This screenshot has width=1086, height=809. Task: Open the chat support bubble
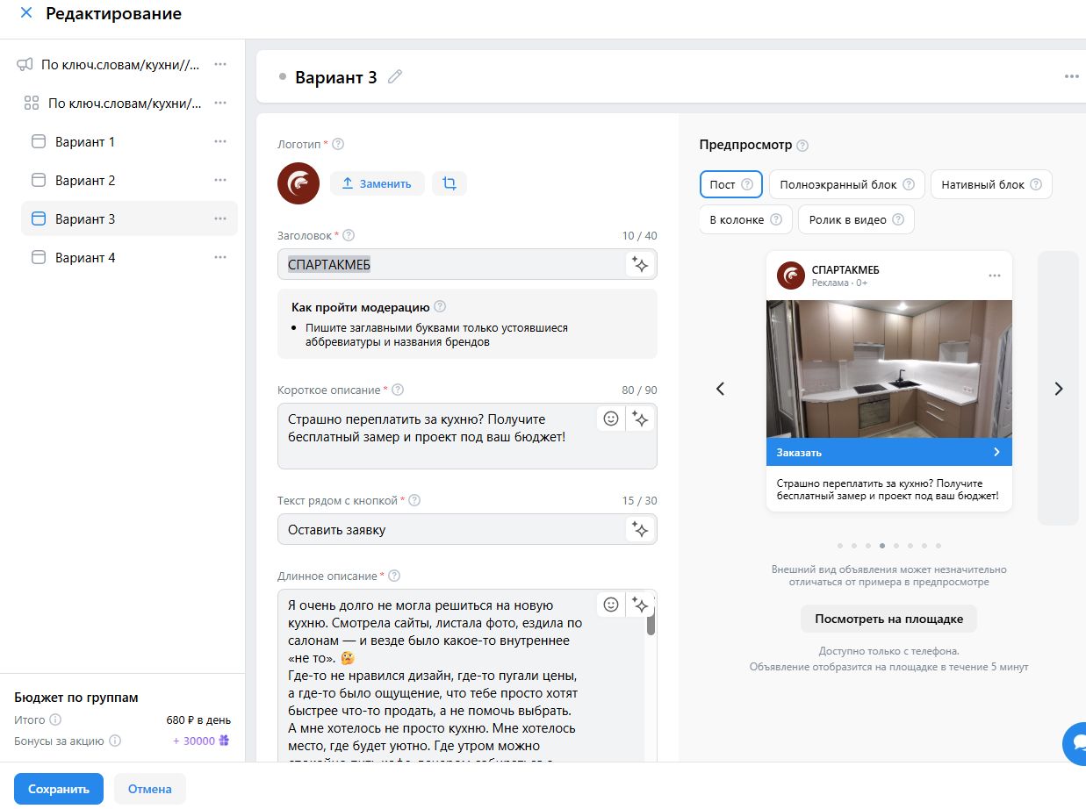[x=1075, y=744]
